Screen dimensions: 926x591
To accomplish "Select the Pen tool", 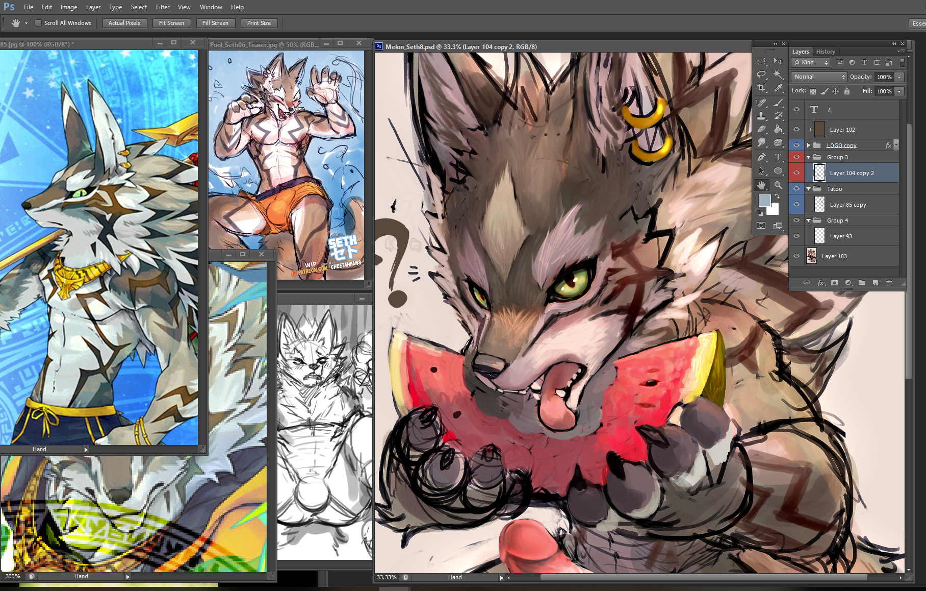I will click(761, 157).
